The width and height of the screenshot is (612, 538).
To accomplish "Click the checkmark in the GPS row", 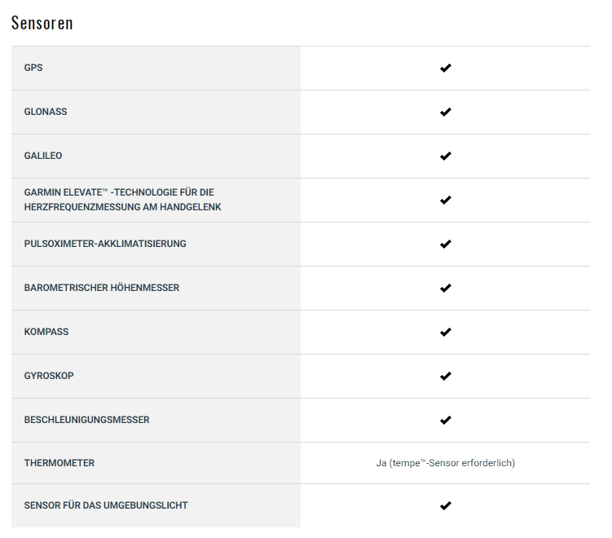I will tap(445, 68).
